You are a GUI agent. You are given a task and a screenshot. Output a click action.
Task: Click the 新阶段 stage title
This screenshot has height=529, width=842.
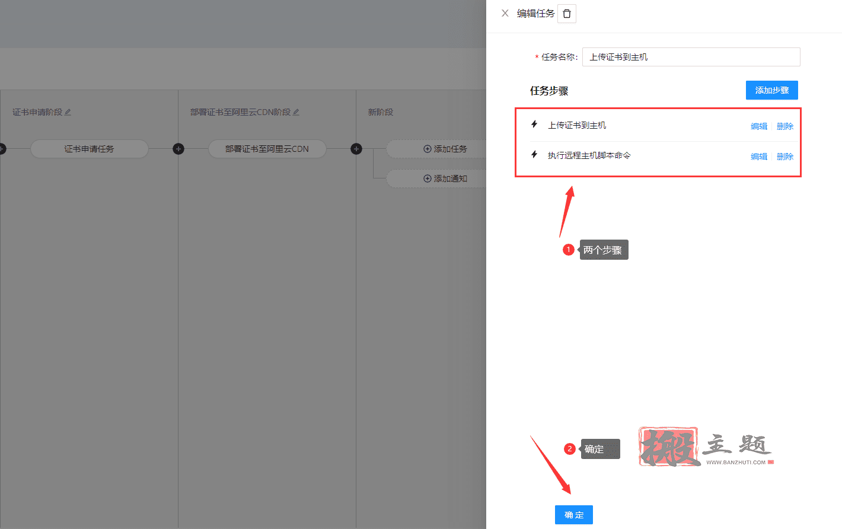point(381,112)
